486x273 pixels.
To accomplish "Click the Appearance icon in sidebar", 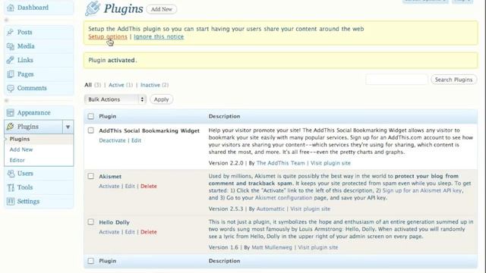I will point(10,113).
